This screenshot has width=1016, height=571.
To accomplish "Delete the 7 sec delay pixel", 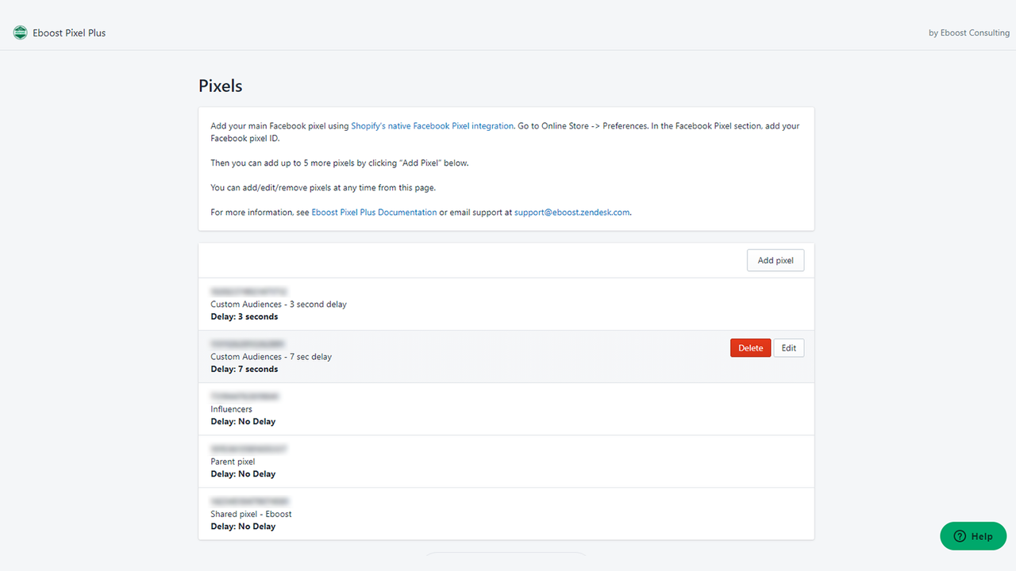I will pyautogui.click(x=751, y=348).
